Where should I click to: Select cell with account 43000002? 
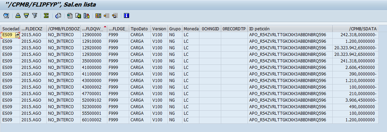click(x=94, y=87)
